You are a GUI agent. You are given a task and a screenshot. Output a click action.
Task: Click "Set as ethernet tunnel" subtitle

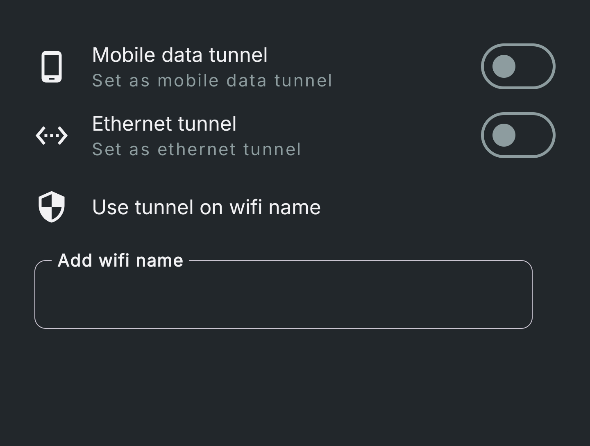pyautogui.click(x=197, y=149)
